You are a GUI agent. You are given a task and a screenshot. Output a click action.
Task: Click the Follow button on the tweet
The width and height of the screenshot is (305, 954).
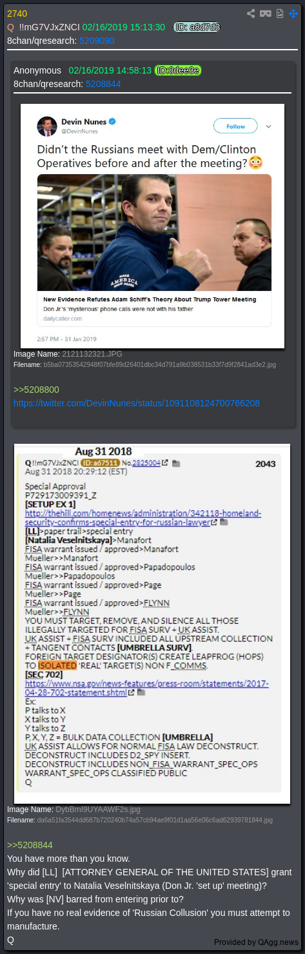(235, 126)
